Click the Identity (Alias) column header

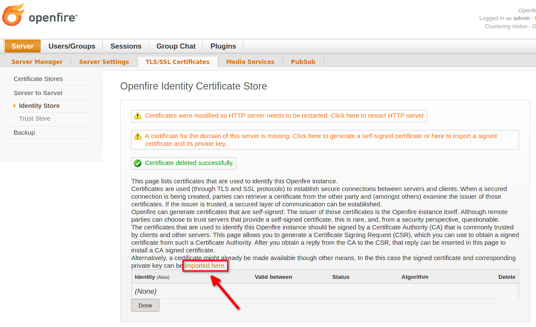coord(152,277)
